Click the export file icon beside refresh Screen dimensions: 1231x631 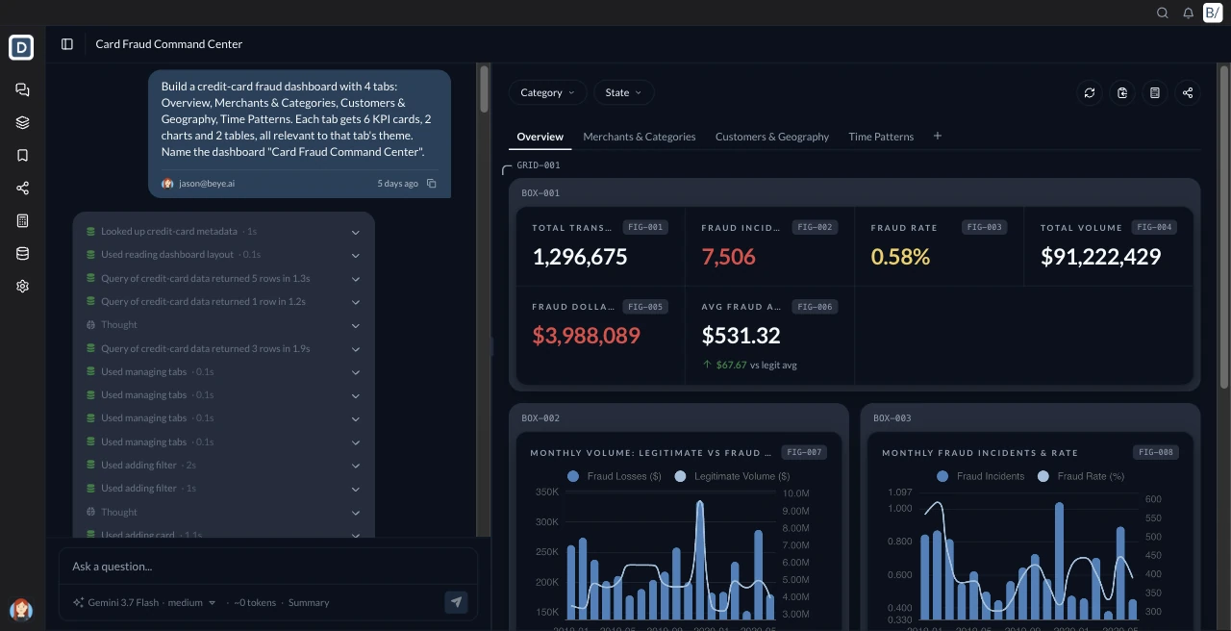click(x=1122, y=92)
